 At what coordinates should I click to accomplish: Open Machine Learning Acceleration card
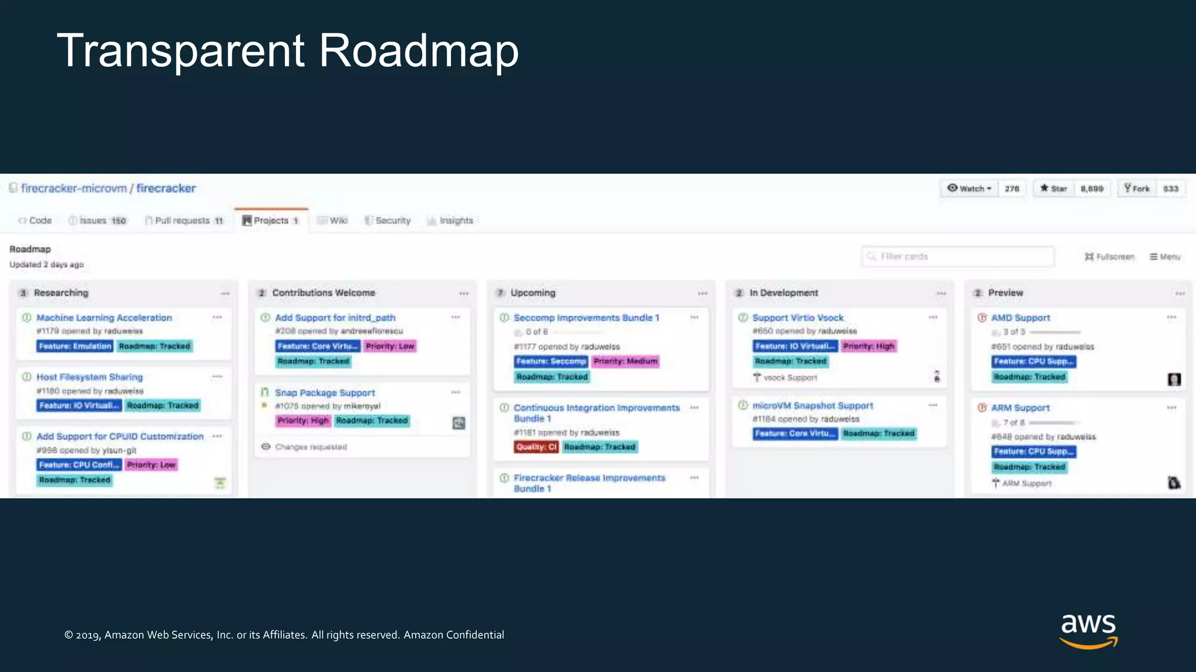pyautogui.click(x=105, y=318)
